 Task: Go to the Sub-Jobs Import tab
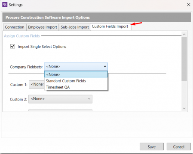(75, 27)
